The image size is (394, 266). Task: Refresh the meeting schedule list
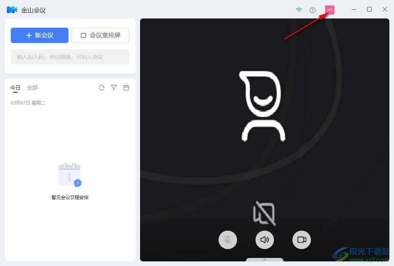coord(102,88)
